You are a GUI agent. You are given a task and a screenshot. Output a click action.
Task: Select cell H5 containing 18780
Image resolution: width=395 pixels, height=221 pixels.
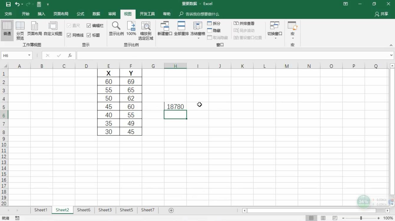pos(175,107)
